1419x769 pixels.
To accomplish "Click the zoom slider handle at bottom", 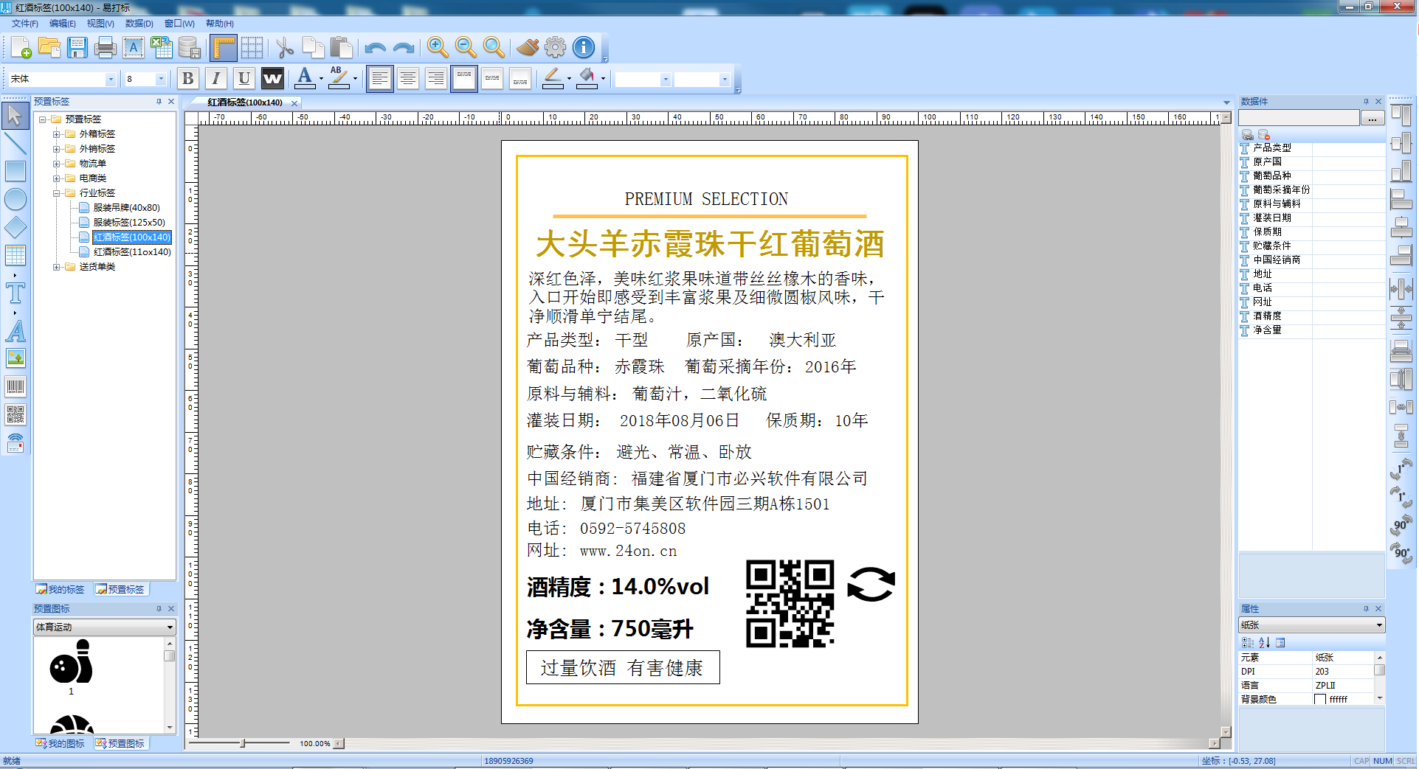I will click(243, 743).
